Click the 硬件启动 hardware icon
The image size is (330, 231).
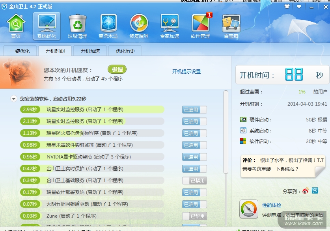243,119
